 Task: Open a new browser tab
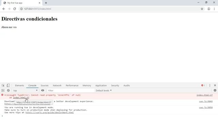click(x=46, y=3)
